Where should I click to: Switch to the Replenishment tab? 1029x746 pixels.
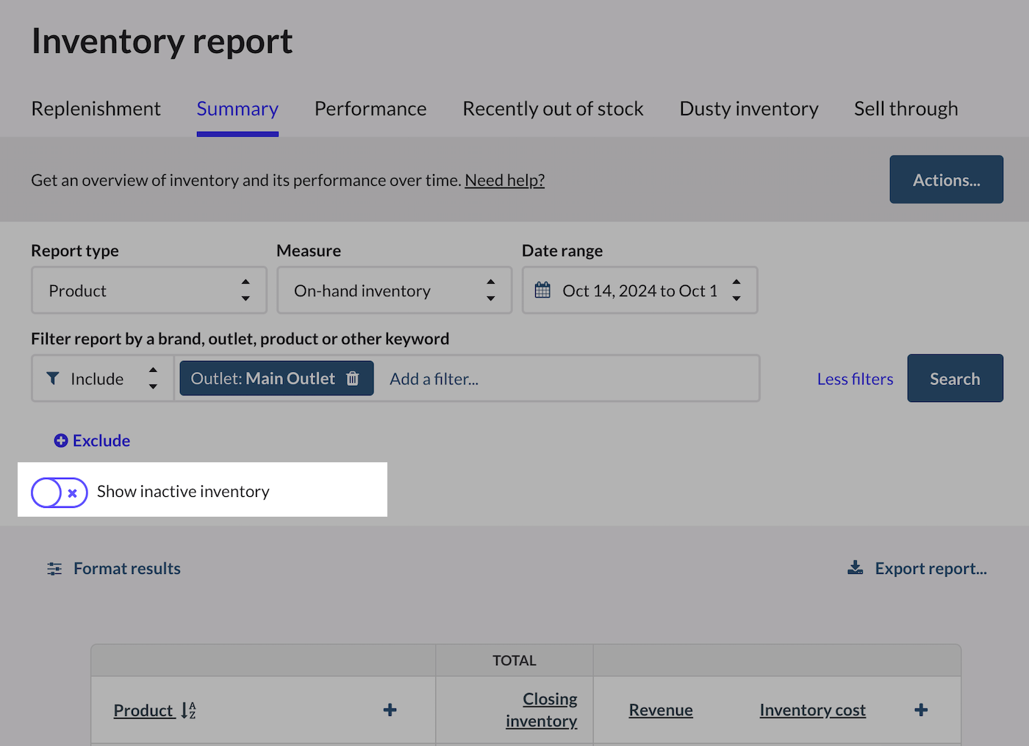tap(96, 109)
